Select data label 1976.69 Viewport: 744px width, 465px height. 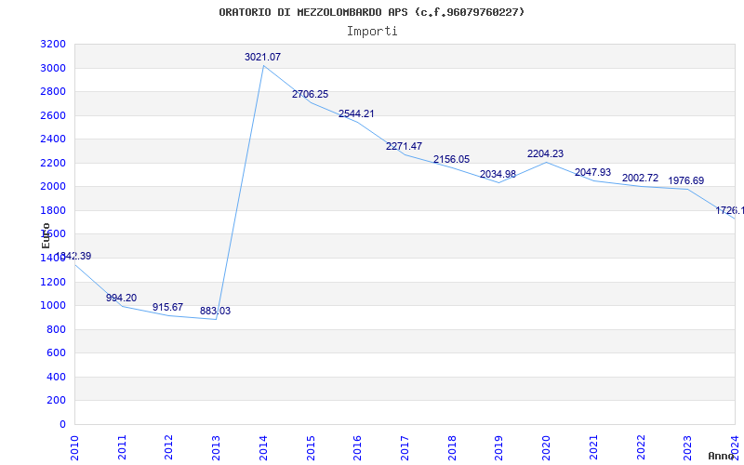686,180
